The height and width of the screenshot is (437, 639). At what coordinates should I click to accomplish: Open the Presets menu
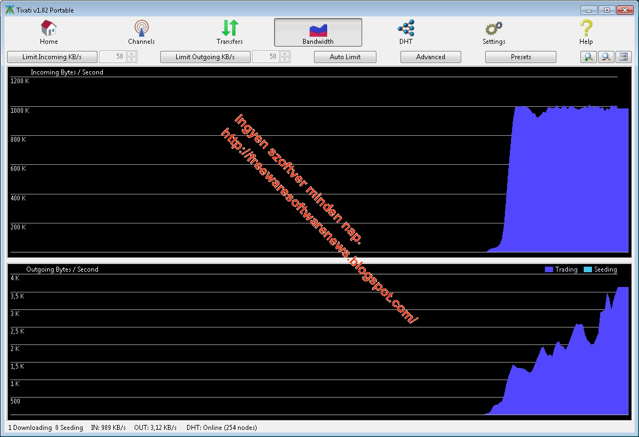pyautogui.click(x=520, y=57)
